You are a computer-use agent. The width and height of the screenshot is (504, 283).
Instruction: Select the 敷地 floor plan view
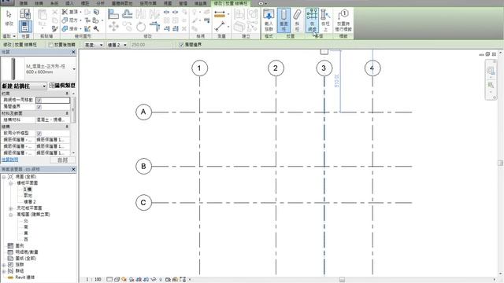pyautogui.click(x=28, y=196)
